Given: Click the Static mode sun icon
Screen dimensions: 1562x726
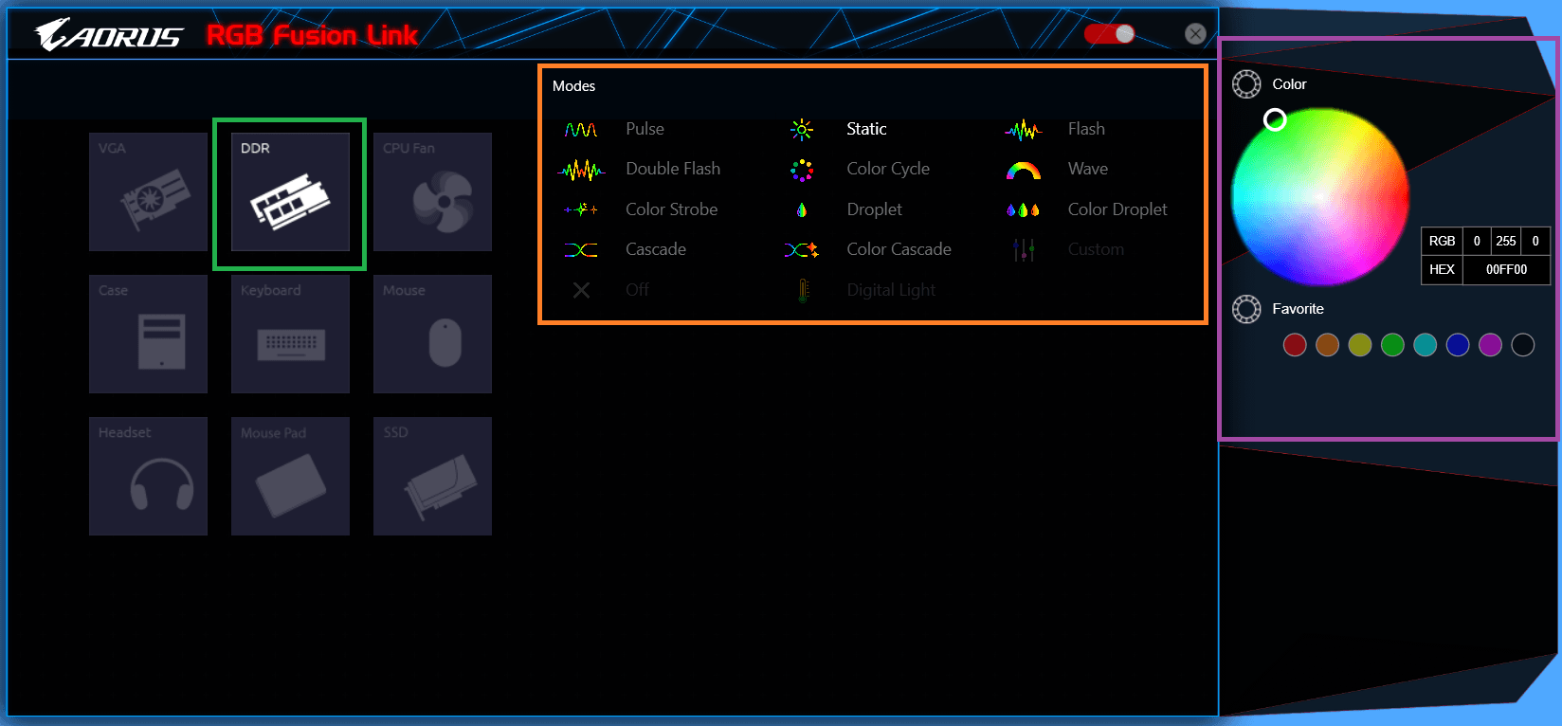Looking at the screenshot, I should click(802, 129).
